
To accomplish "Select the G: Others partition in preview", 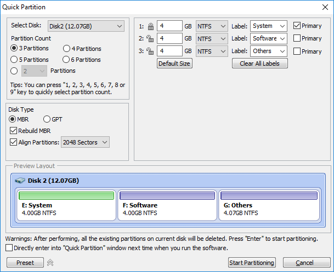I will pos(269,205).
